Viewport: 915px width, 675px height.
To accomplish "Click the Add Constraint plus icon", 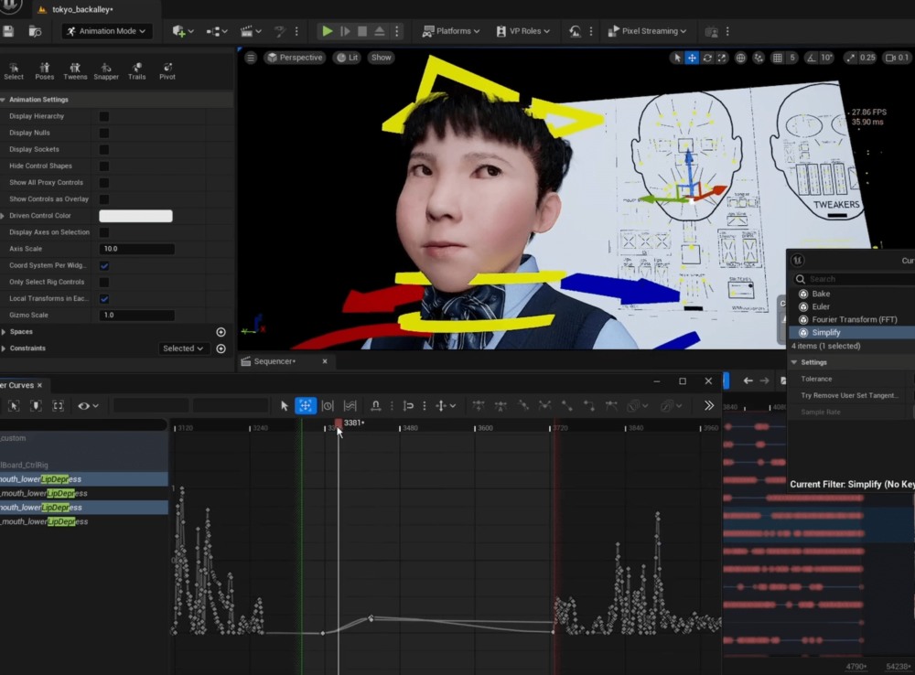I will click(221, 348).
